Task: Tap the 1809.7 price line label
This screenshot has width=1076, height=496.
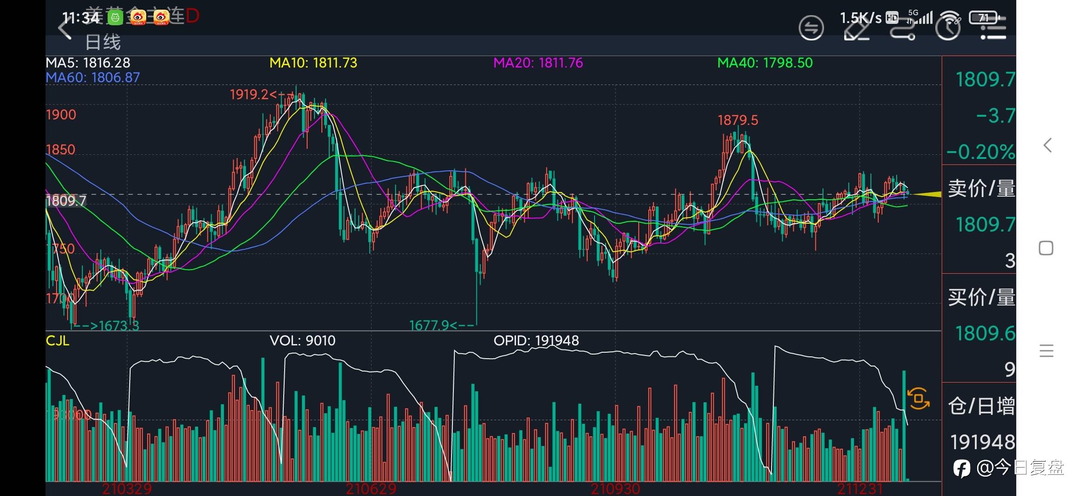Action: [x=66, y=201]
